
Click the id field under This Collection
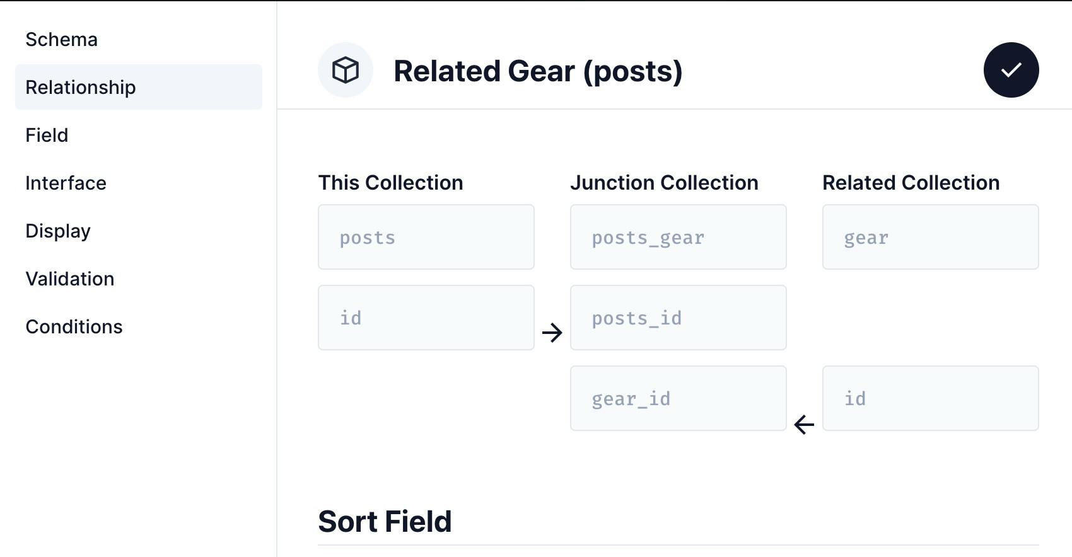pyautogui.click(x=426, y=318)
